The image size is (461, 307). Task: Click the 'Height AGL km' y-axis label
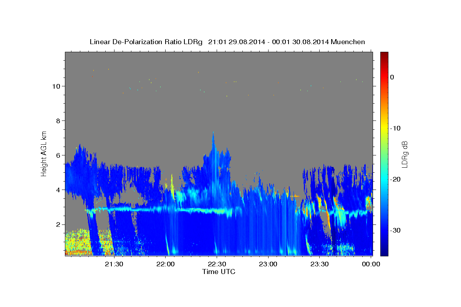44,153
